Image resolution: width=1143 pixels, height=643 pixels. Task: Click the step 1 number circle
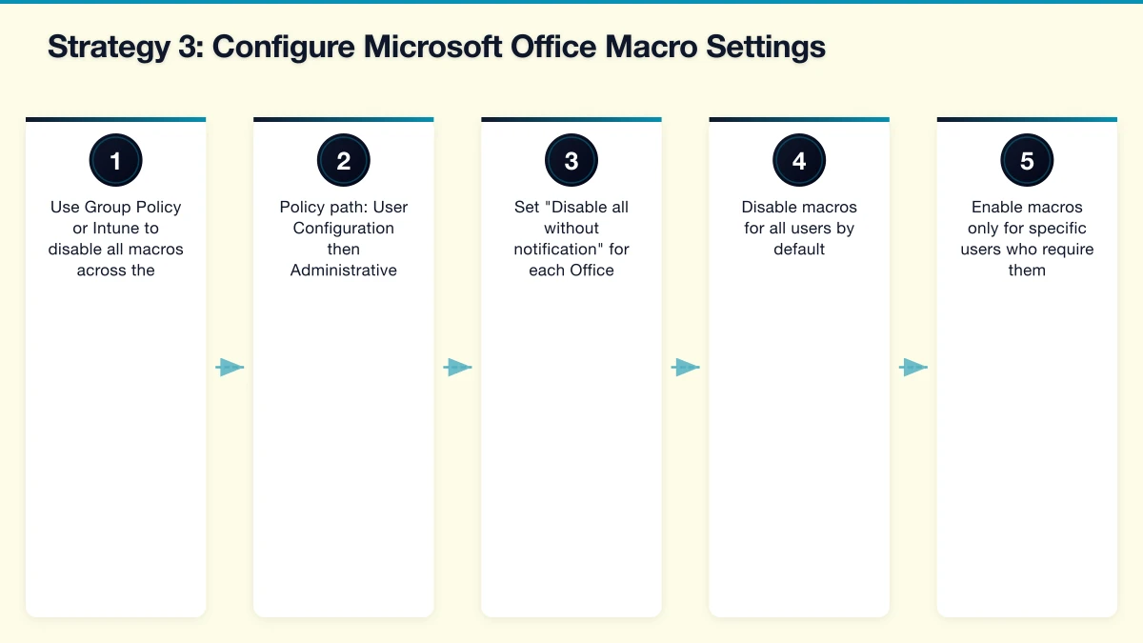(x=115, y=160)
